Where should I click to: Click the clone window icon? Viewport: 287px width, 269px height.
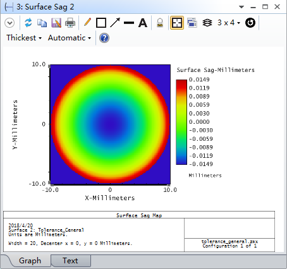tap(192, 23)
